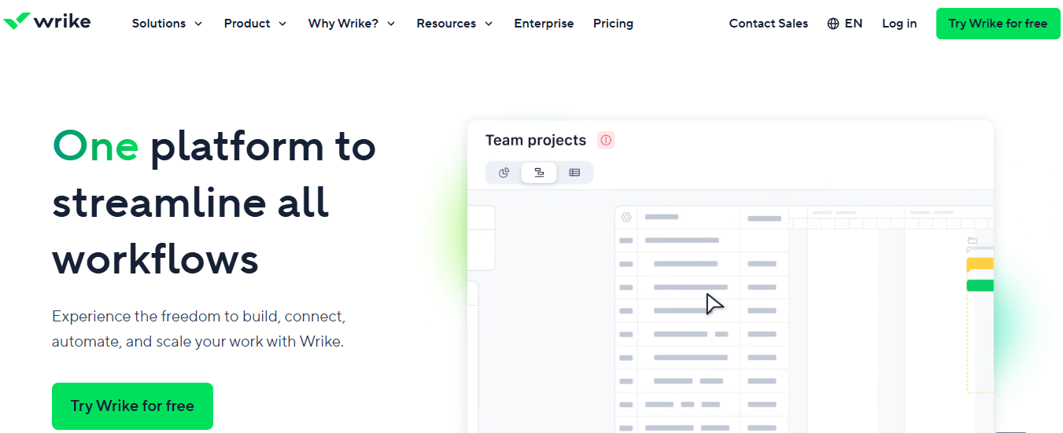The image size is (1063, 433).
Task: Click the folder icon in the timeline
Action: pyautogui.click(x=972, y=240)
